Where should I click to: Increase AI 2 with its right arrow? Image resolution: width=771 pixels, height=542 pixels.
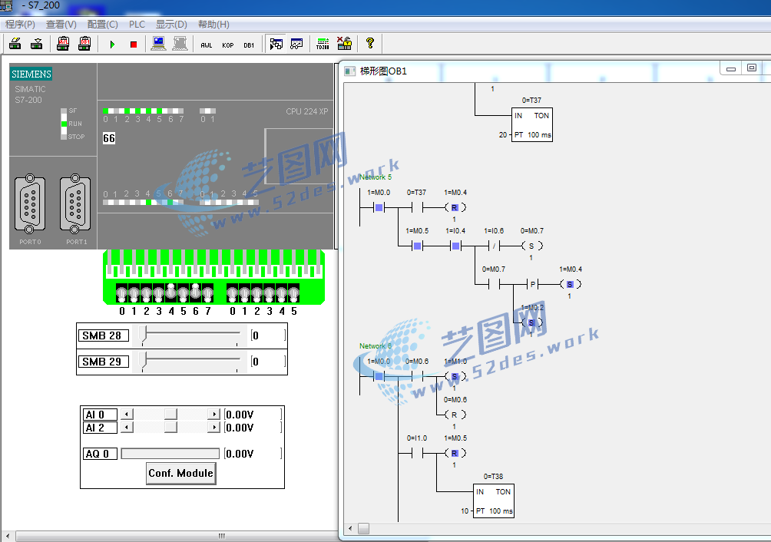coord(214,428)
